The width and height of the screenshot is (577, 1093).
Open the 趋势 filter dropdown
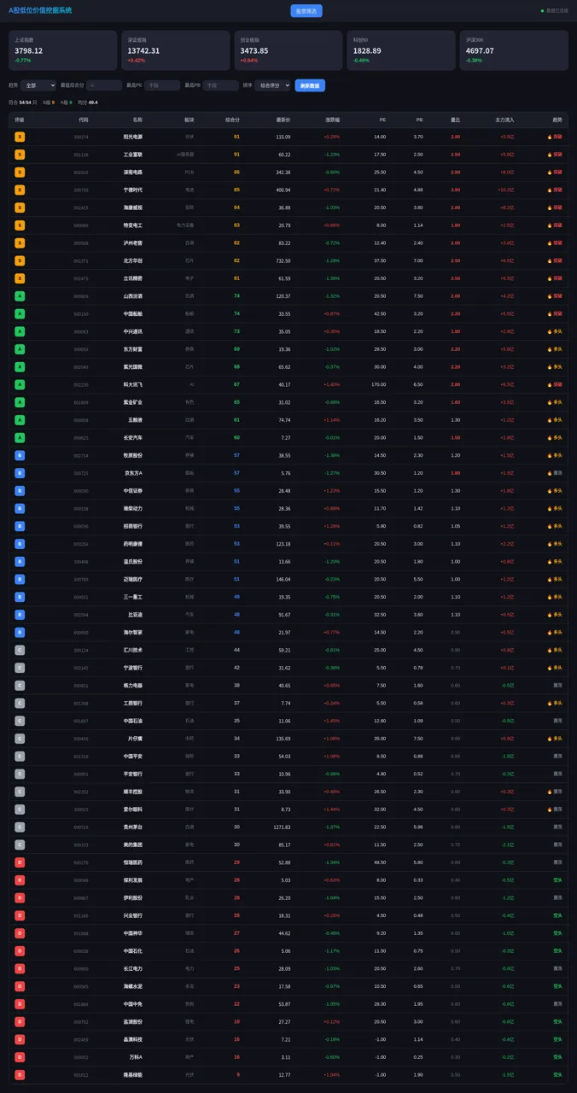(x=38, y=85)
